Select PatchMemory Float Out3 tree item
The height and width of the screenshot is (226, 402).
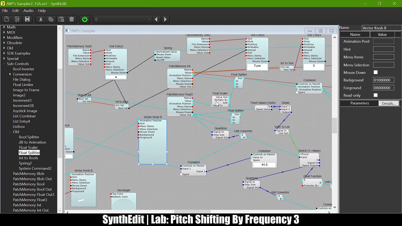click(34, 195)
